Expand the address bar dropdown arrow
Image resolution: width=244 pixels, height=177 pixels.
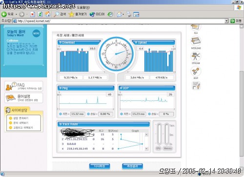point(226,21)
